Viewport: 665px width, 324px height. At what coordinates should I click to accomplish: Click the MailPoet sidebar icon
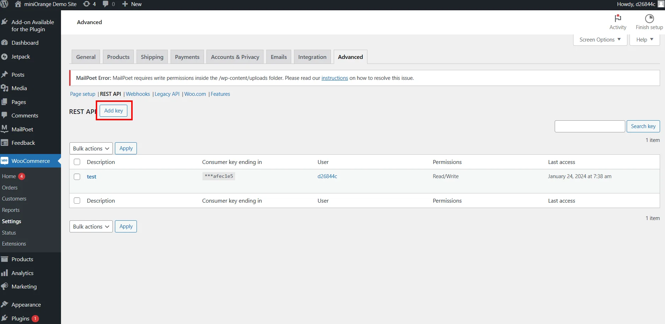point(4,129)
